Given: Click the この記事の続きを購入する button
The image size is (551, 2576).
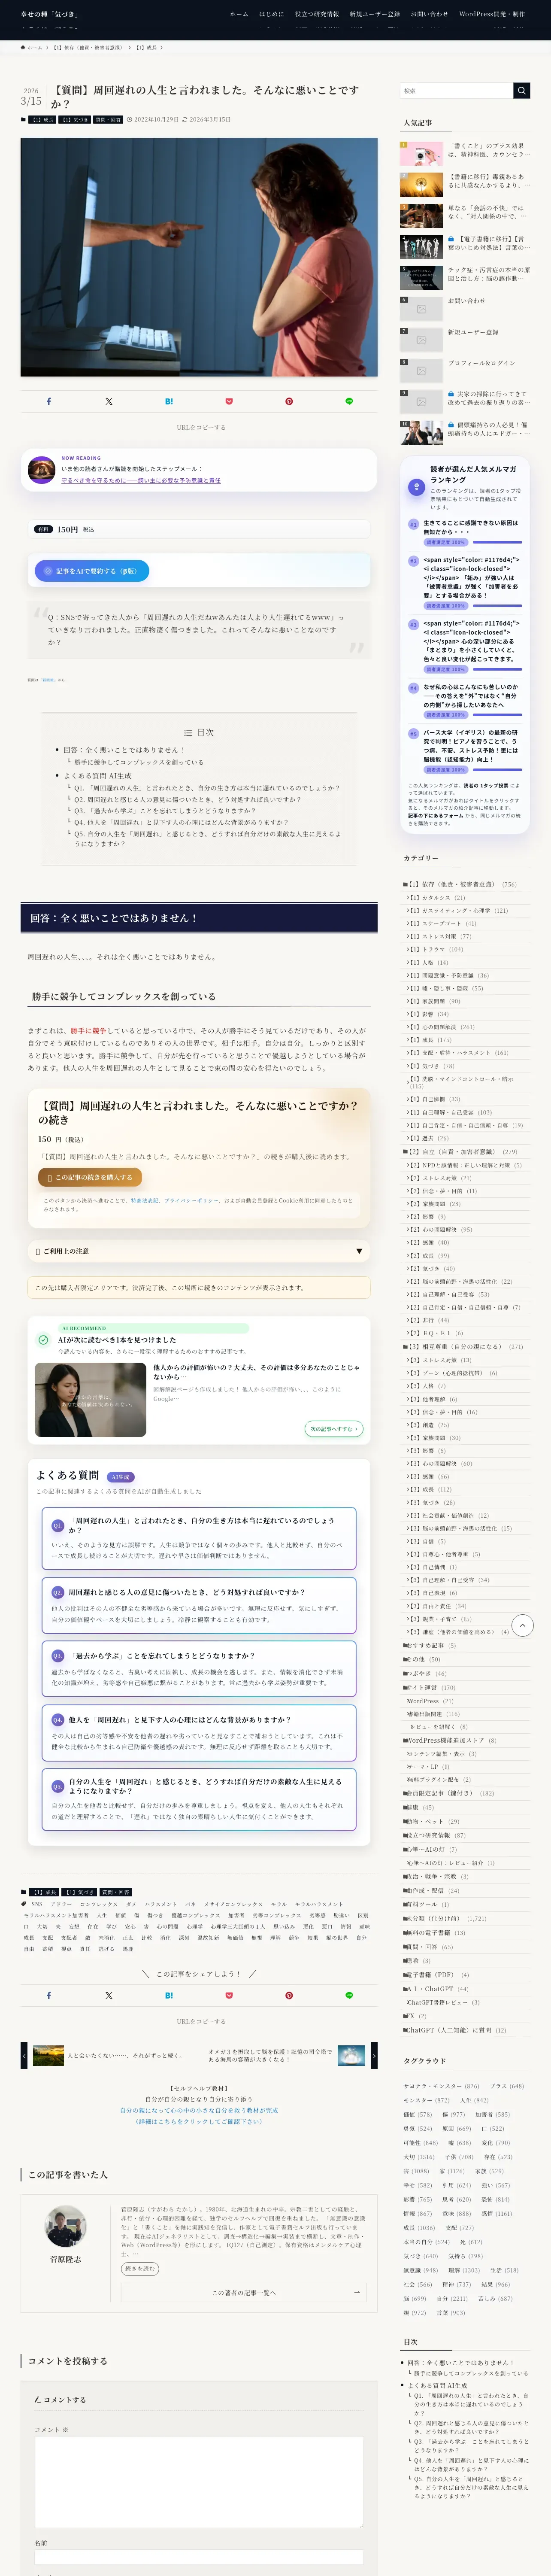Looking at the screenshot, I should click(x=90, y=1177).
